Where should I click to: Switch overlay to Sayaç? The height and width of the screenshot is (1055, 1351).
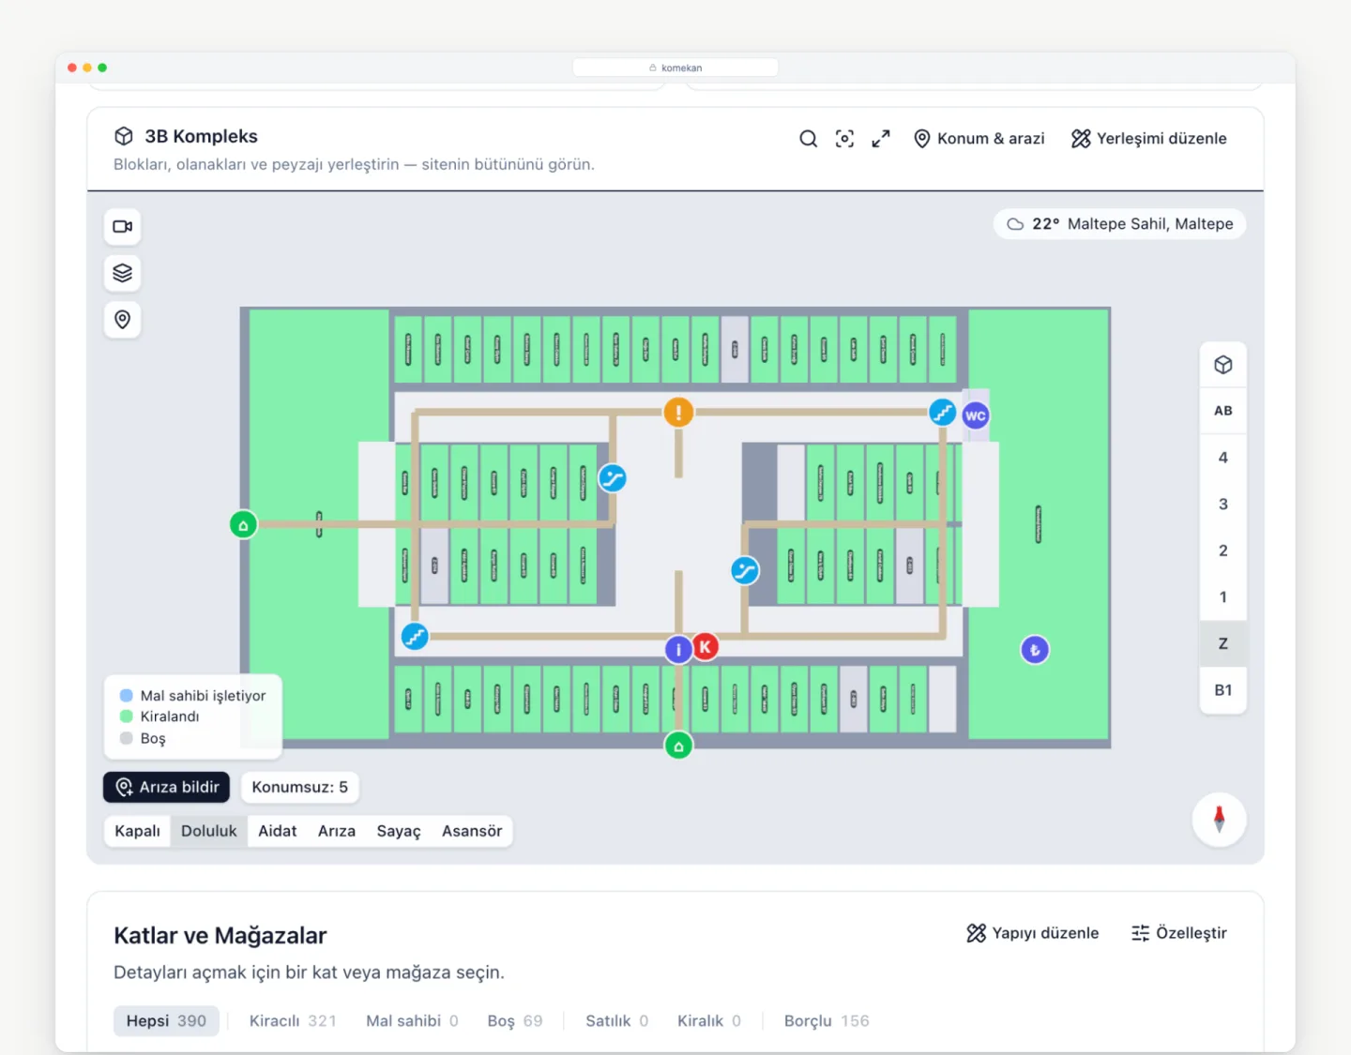pyautogui.click(x=399, y=831)
